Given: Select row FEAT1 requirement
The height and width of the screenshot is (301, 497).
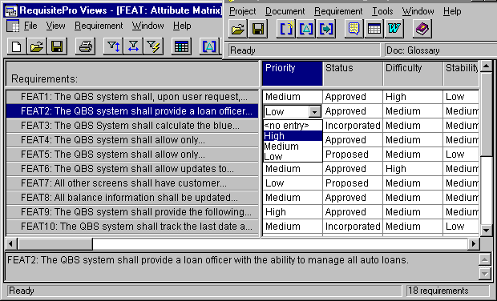Looking at the screenshot, I should (x=132, y=97).
